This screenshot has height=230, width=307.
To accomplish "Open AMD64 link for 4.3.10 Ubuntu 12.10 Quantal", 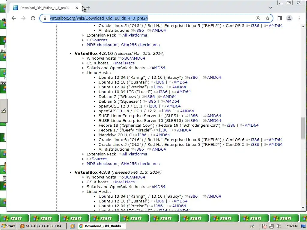I will coord(180,82).
